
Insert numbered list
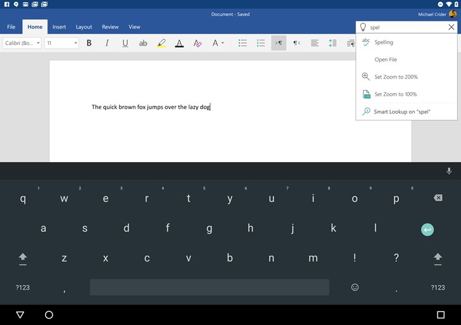click(x=261, y=43)
